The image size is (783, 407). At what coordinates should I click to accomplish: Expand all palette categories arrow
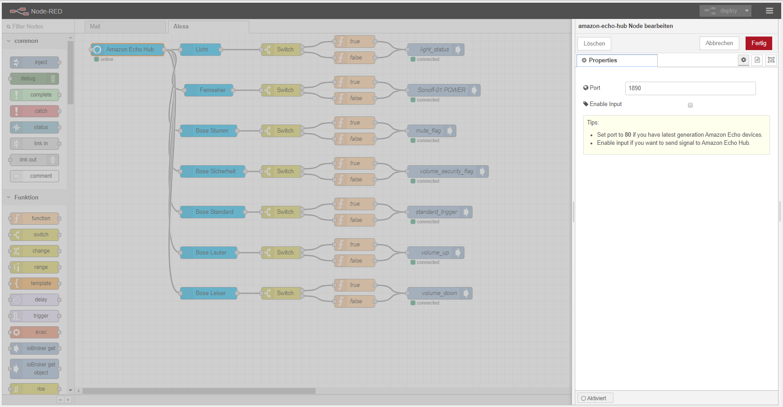pyautogui.click(x=68, y=400)
